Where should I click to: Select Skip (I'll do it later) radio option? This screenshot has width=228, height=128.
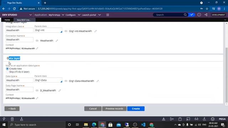click(7, 72)
